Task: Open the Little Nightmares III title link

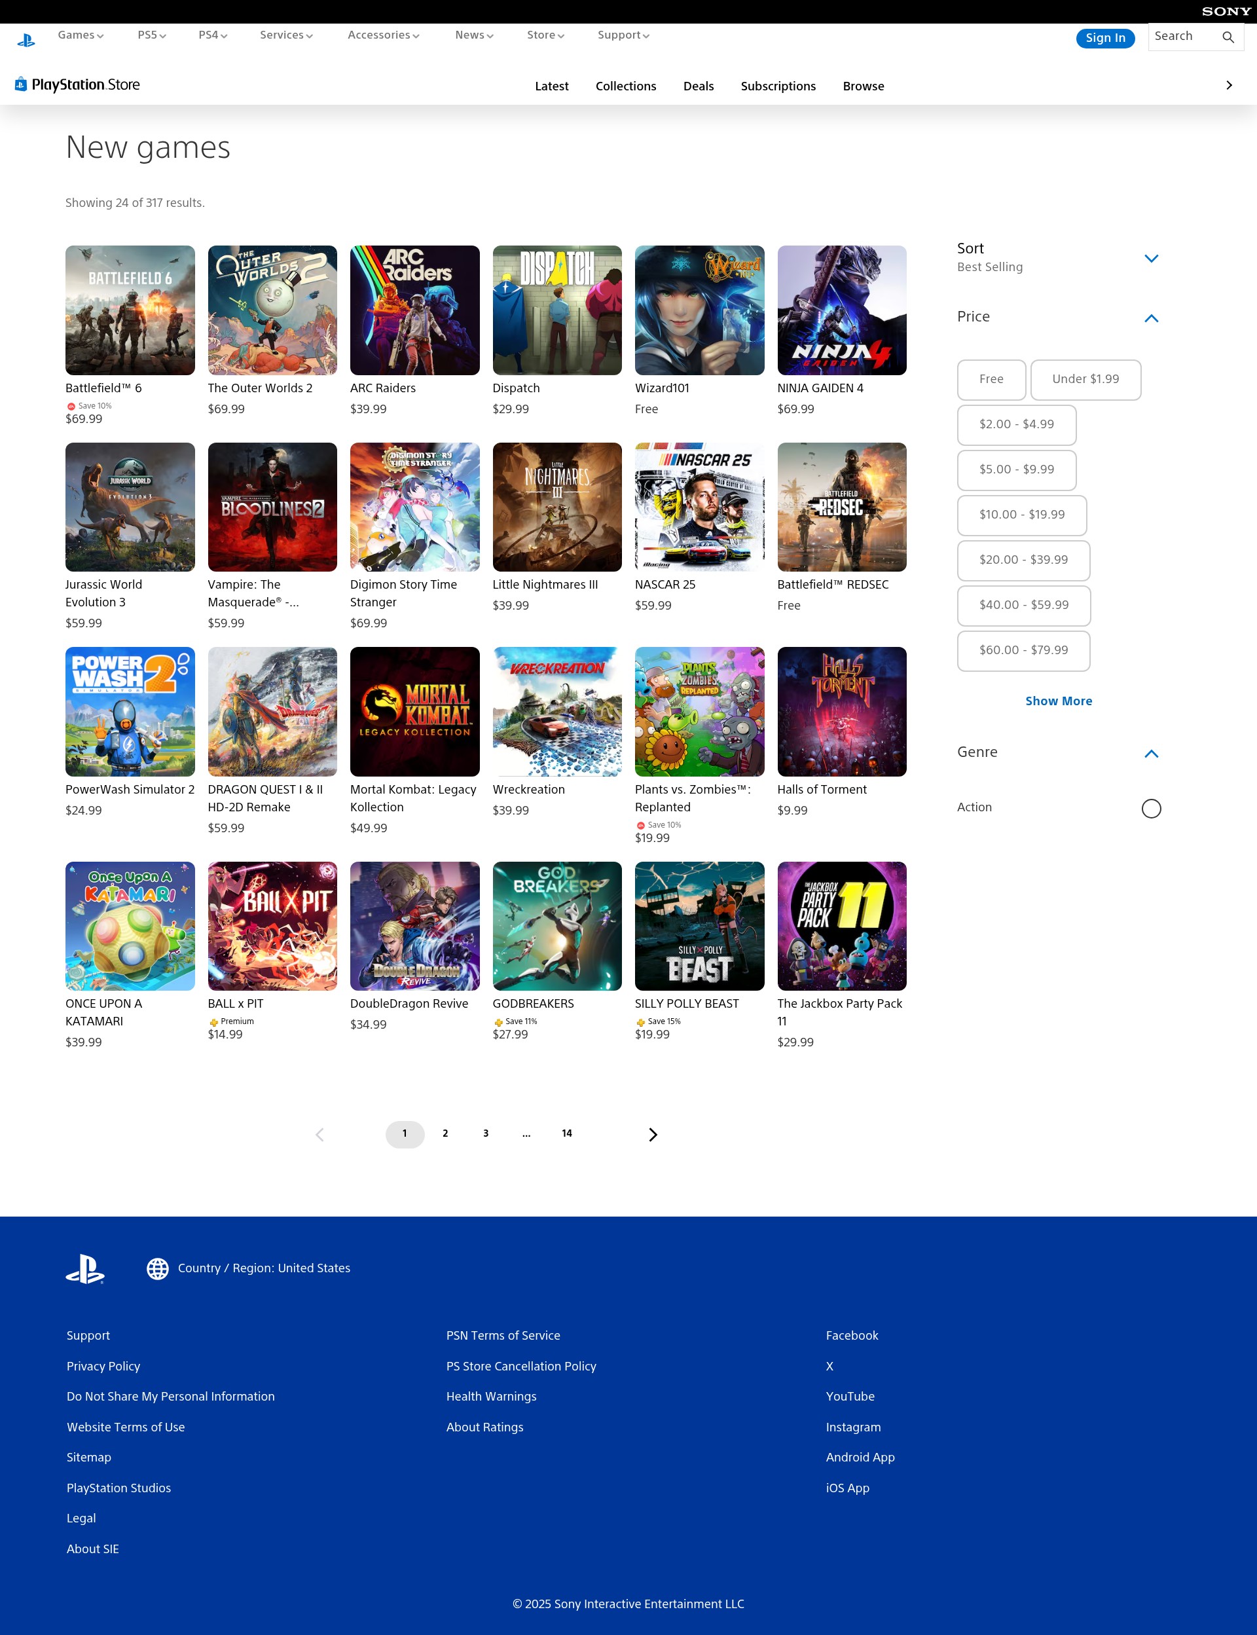Action: pyautogui.click(x=545, y=585)
